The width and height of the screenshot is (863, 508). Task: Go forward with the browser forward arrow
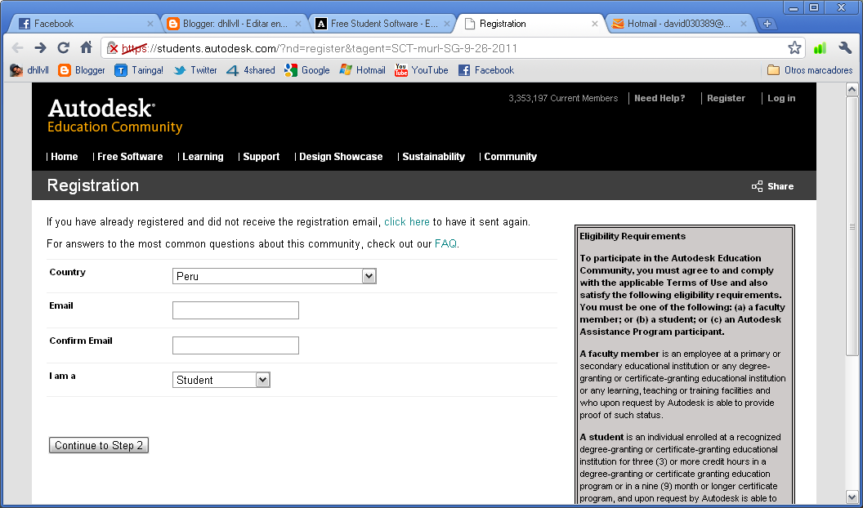pos(40,48)
